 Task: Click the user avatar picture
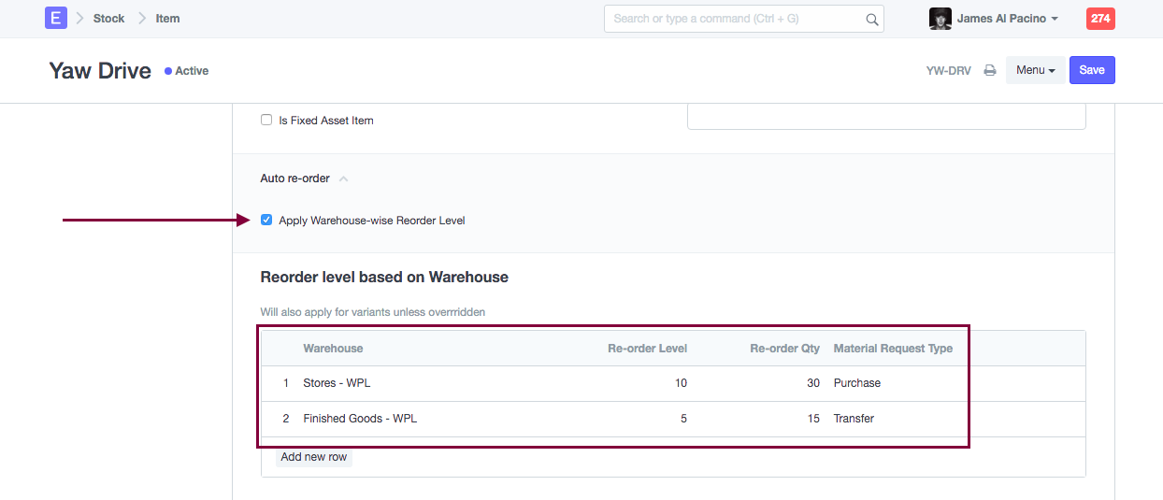pos(940,19)
